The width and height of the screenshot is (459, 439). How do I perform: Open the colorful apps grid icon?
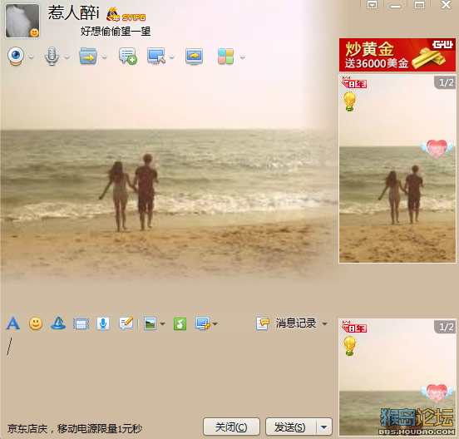coord(225,57)
